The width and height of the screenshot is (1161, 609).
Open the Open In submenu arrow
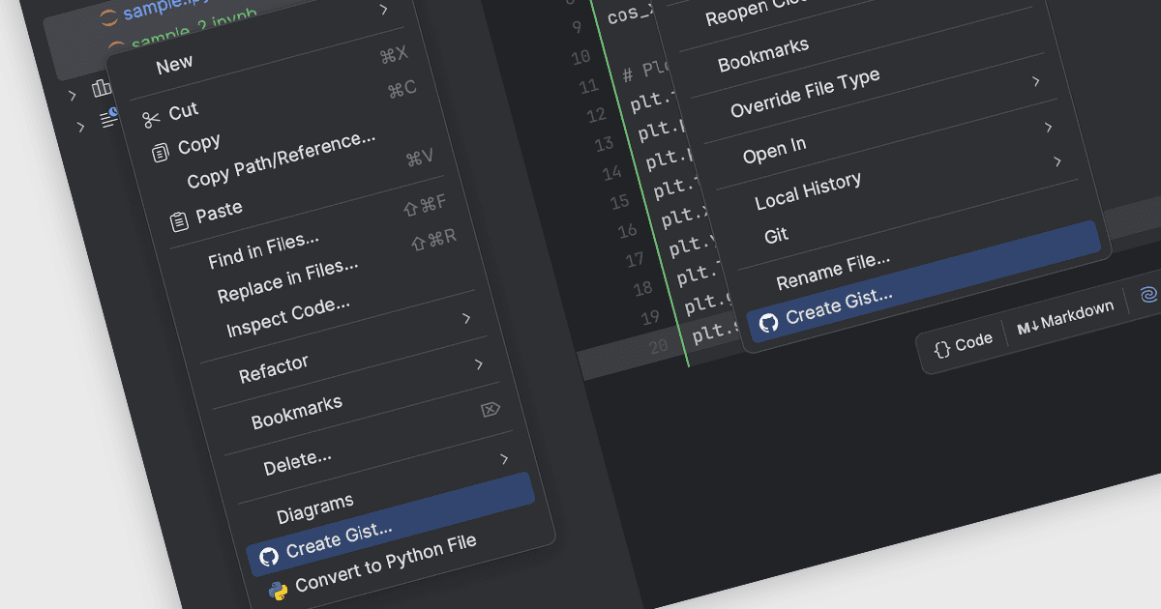click(x=1037, y=81)
